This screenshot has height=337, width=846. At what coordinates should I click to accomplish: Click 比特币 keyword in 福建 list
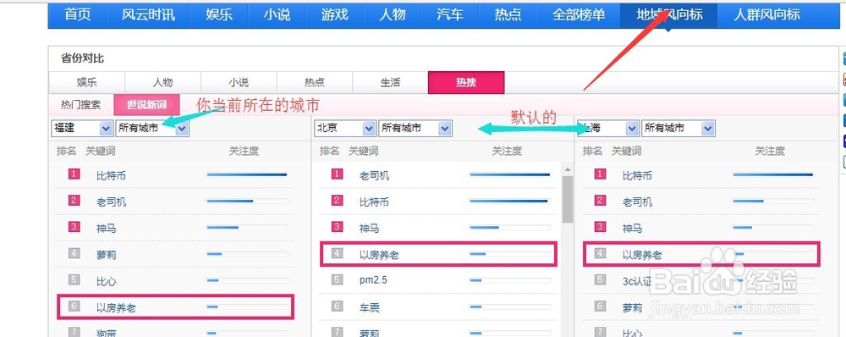tap(111, 175)
